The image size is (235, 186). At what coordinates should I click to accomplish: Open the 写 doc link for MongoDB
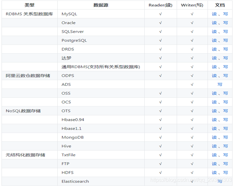(225, 138)
